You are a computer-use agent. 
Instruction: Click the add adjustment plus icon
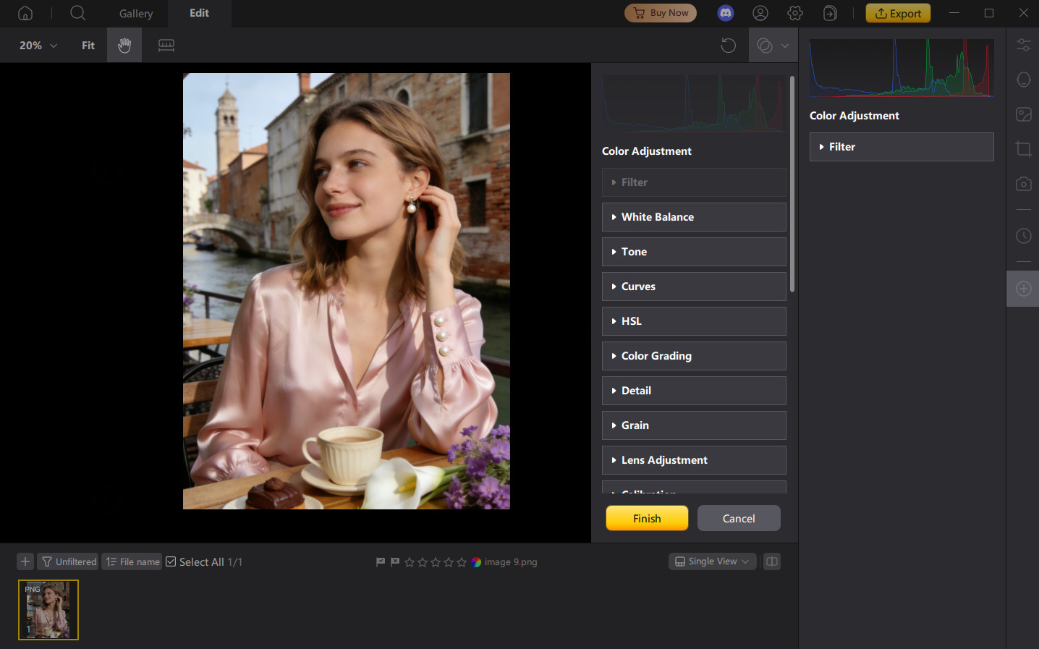coord(1023,288)
